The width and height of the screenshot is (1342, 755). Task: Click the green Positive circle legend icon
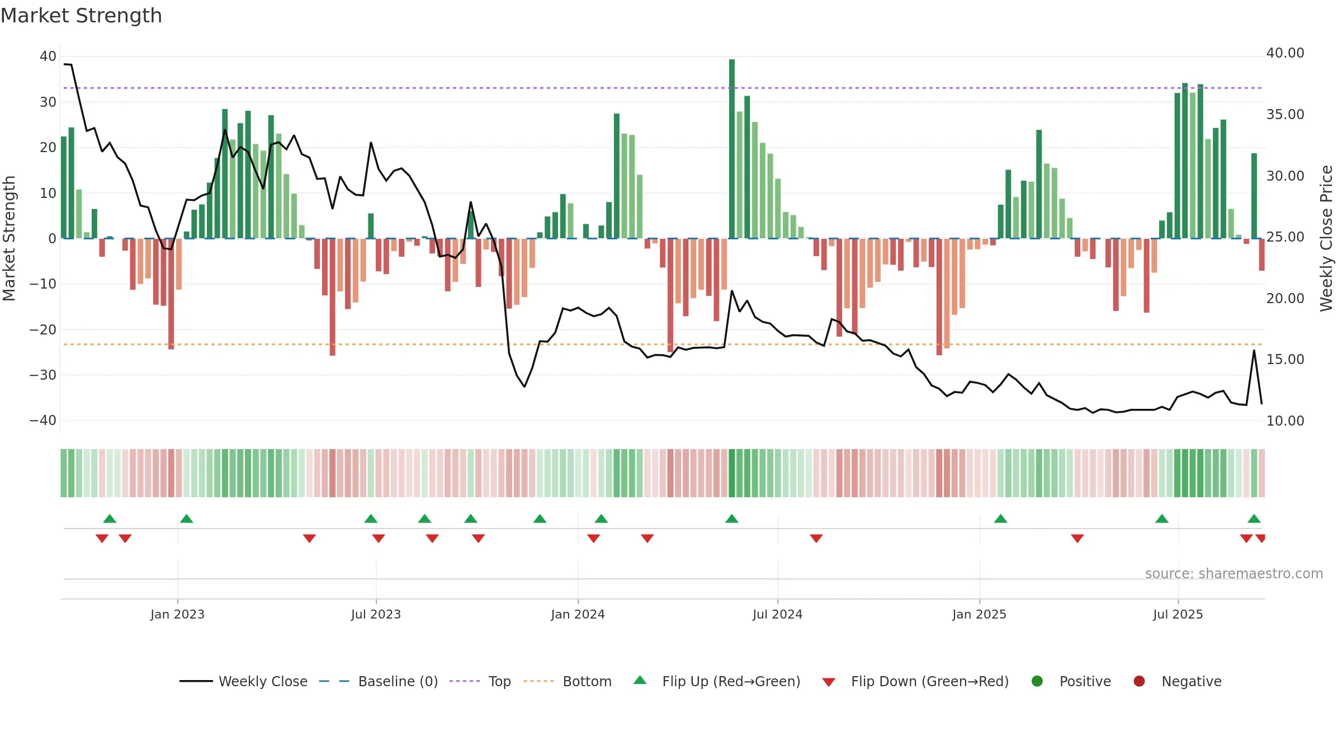tap(1037, 681)
